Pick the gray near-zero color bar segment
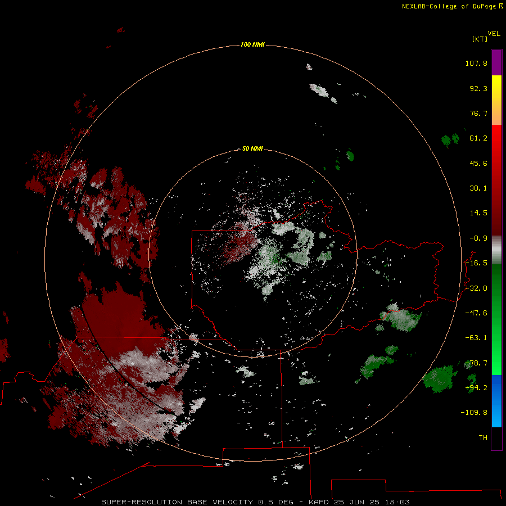 click(x=496, y=250)
